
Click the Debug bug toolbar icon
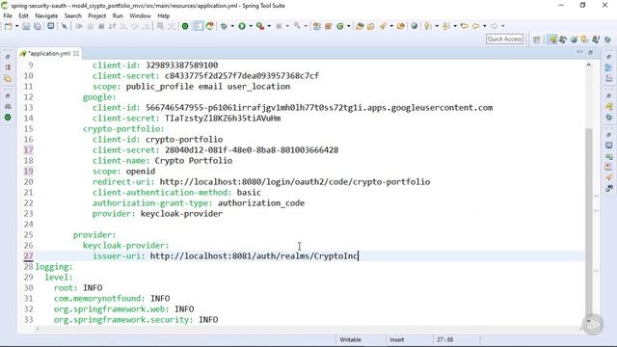(x=224, y=26)
